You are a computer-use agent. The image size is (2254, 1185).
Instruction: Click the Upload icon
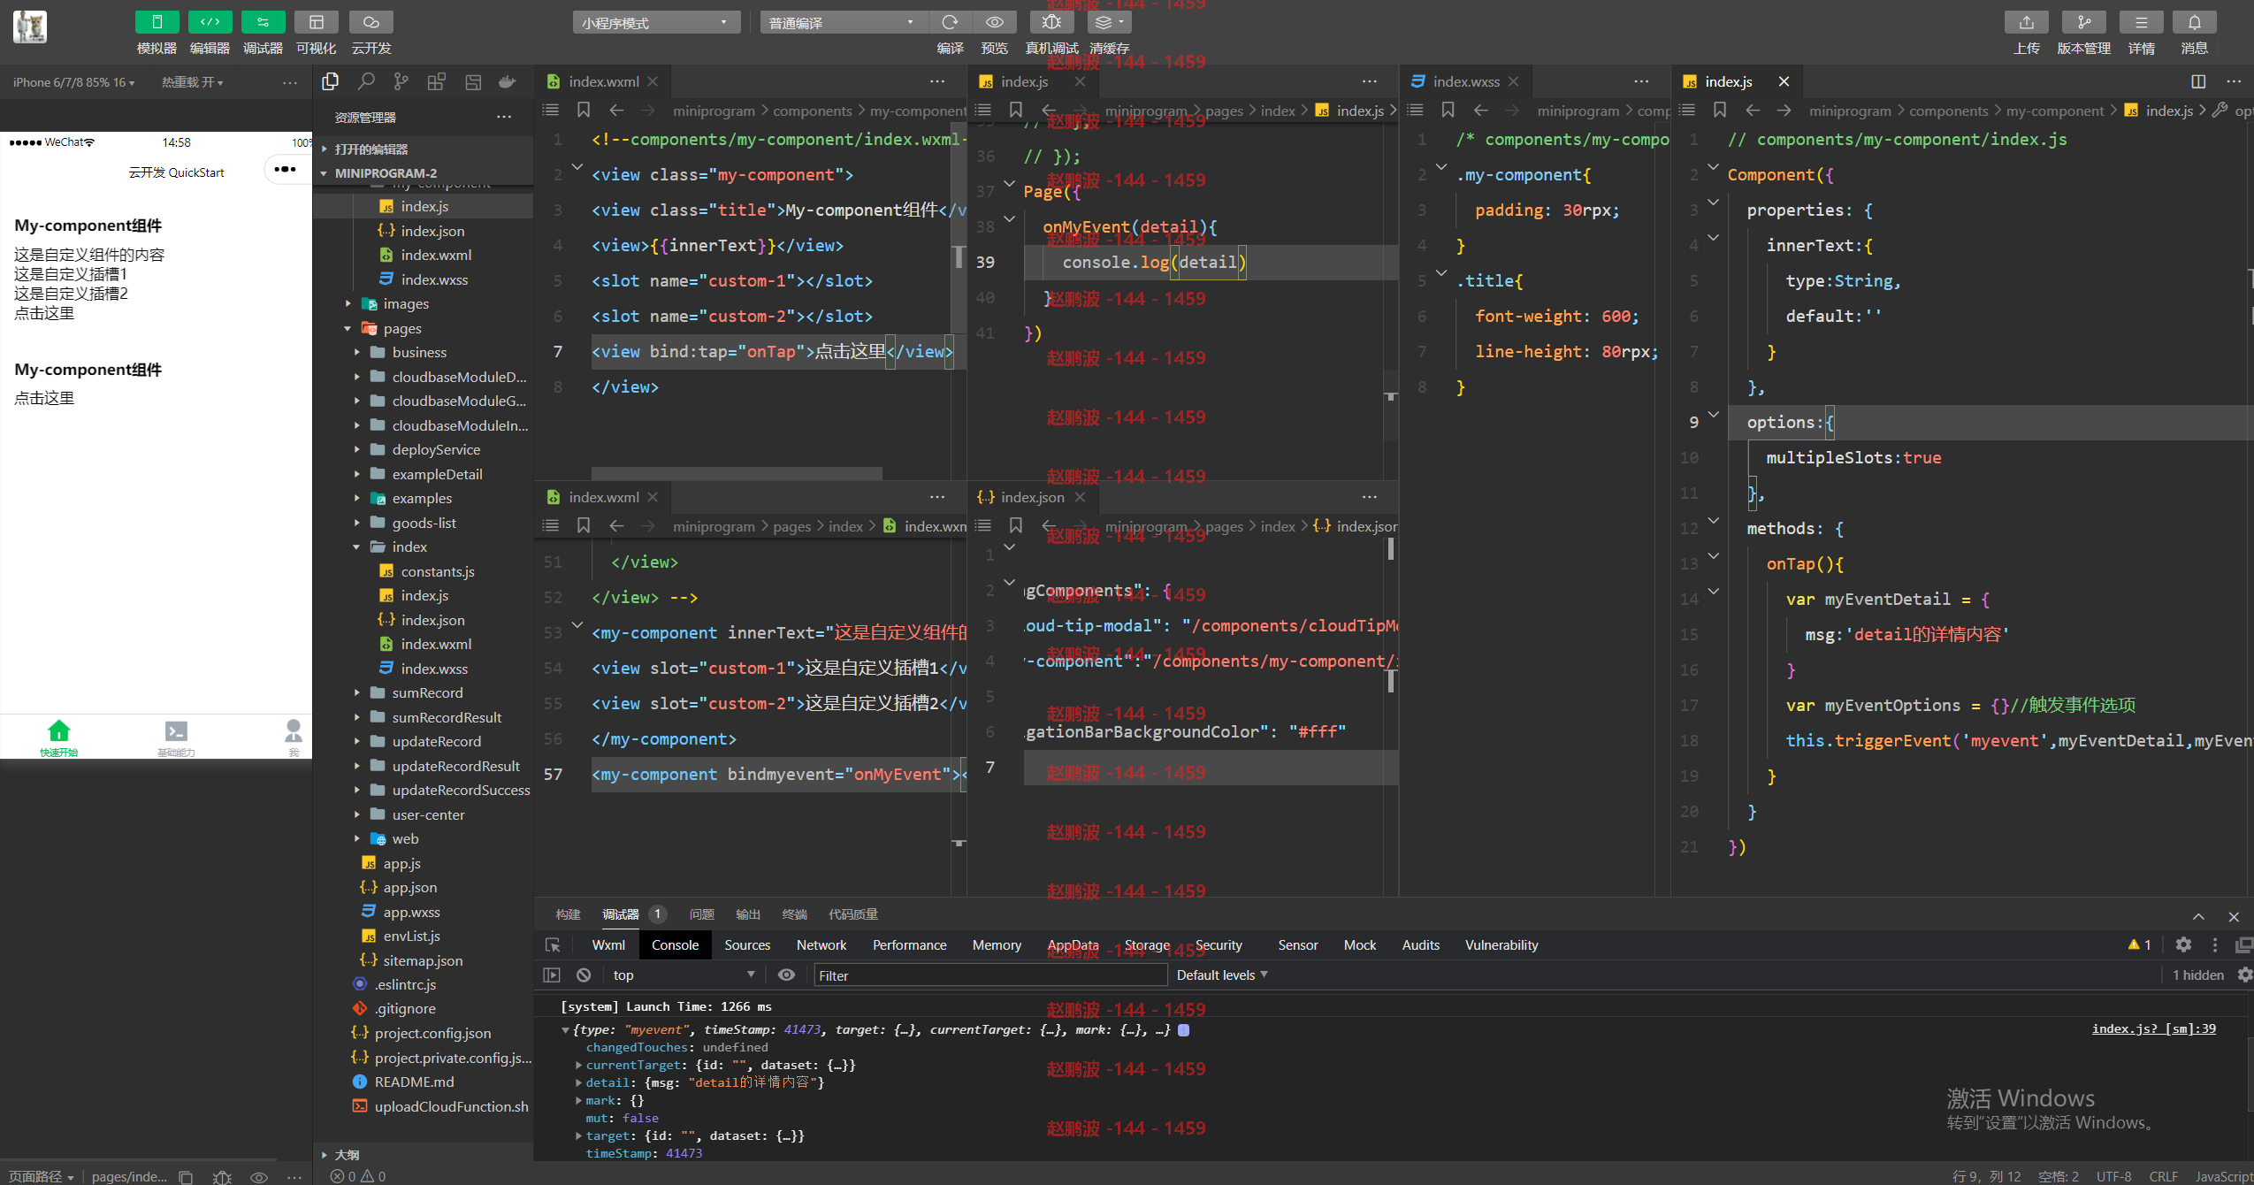coord(2026,22)
